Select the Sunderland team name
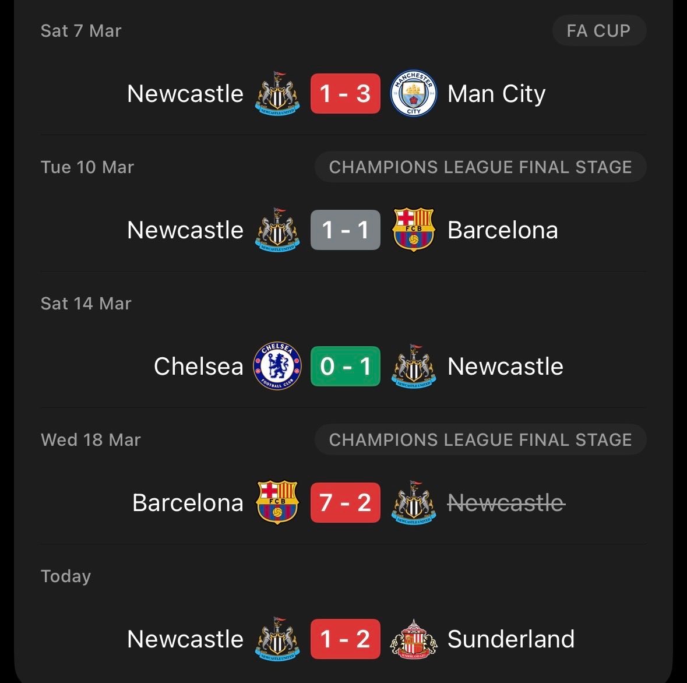This screenshot has width=687, height=683. tap(510, 639)
